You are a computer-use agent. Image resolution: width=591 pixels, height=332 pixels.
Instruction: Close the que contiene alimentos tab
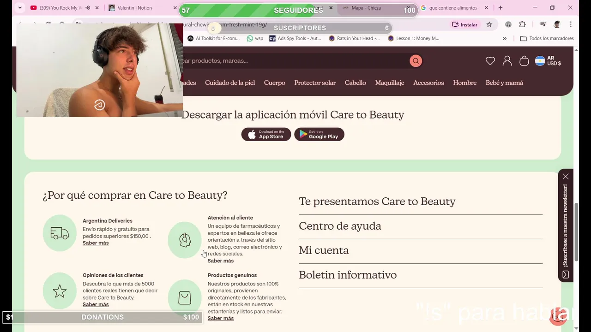pyautogui.click(x=486, y=8)
